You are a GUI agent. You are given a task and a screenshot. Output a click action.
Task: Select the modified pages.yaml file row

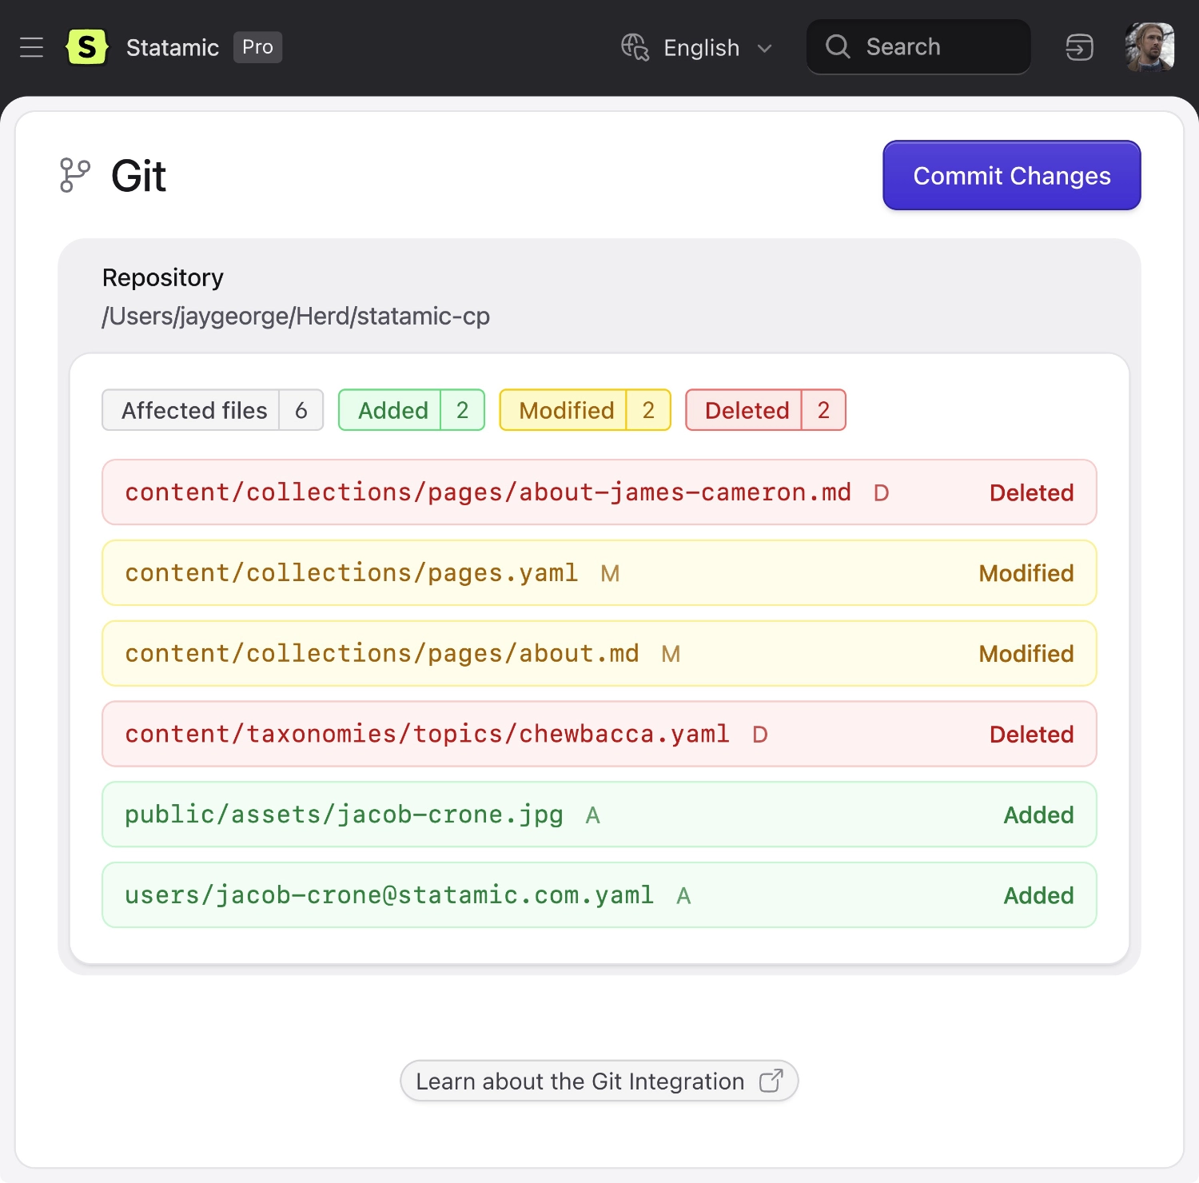click(x=599, y=573)
